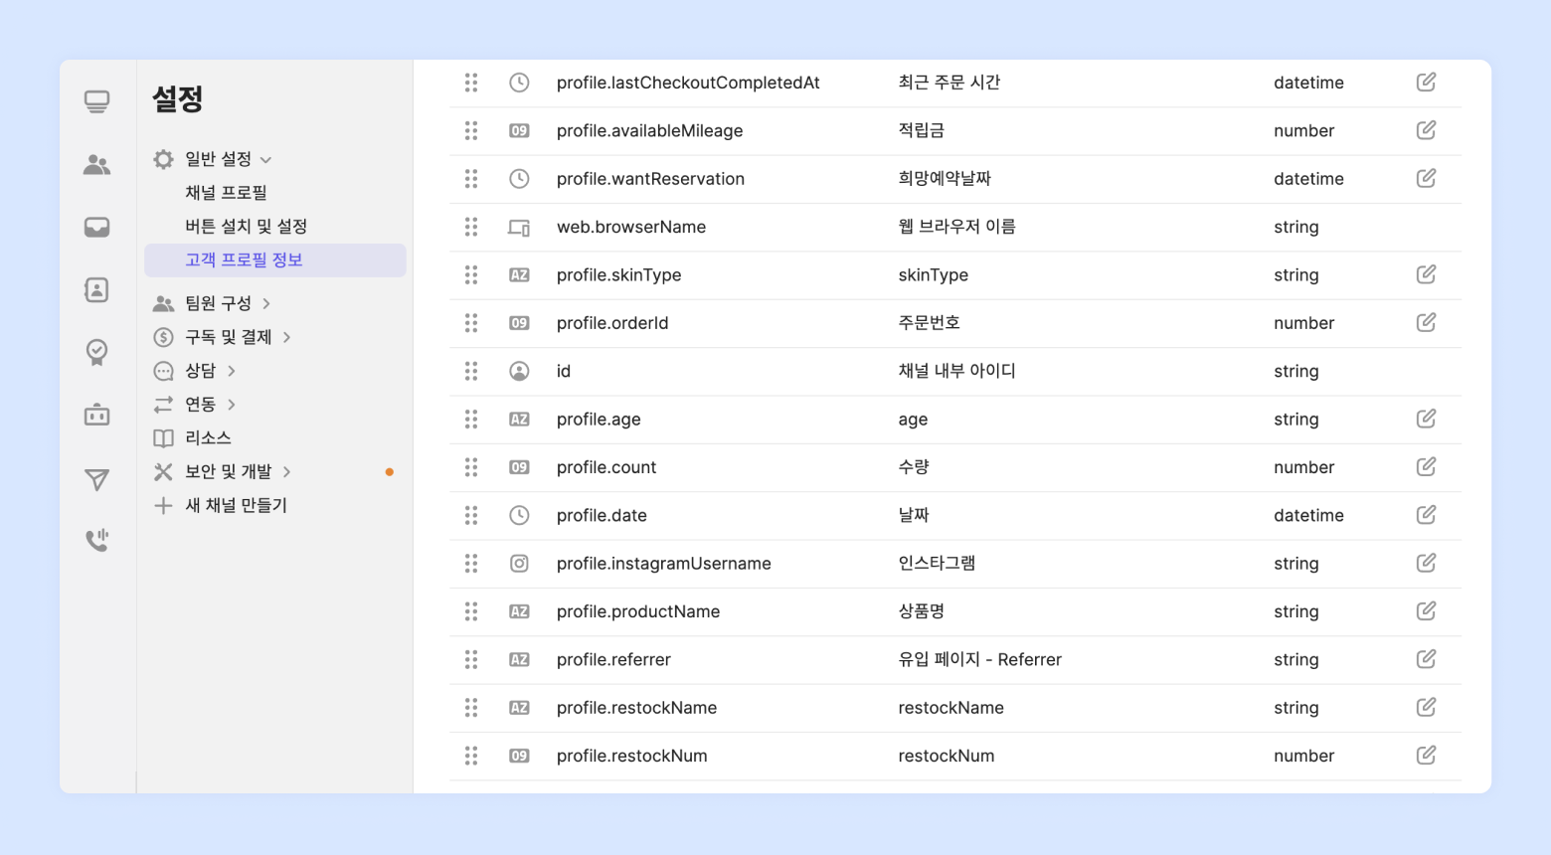Open the inbox tray icon in left rail
Viewport: 1551px width, 855px height.
click(x=96, y=228)
